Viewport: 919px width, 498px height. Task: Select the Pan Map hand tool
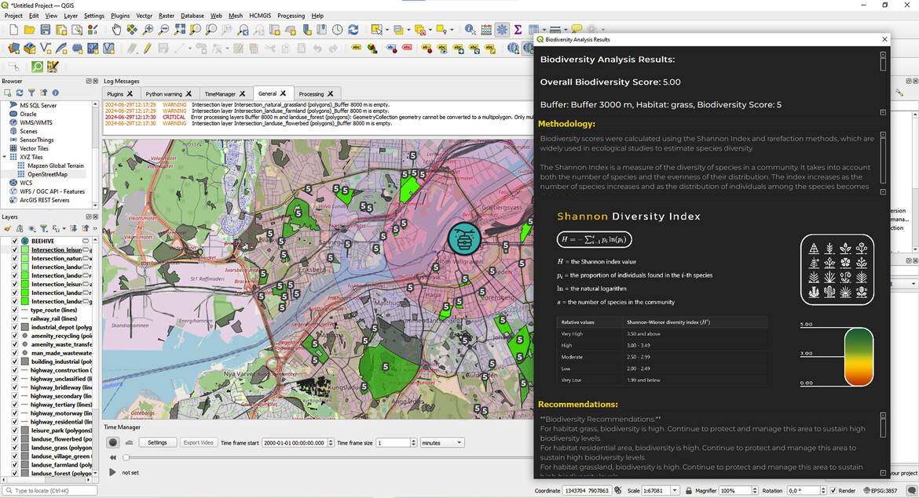[x=116, y=30]
